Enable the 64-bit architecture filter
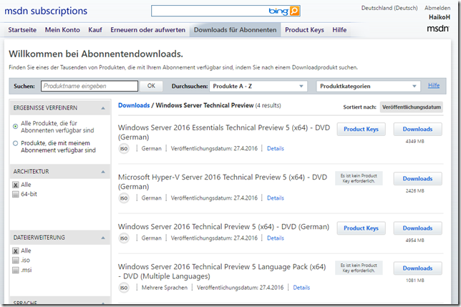Image resolution: width=461 pixels, height=307 pixels. pos(16,194)
